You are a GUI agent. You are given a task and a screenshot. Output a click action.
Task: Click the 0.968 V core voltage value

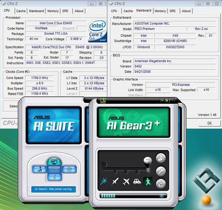tap(76, 39)
